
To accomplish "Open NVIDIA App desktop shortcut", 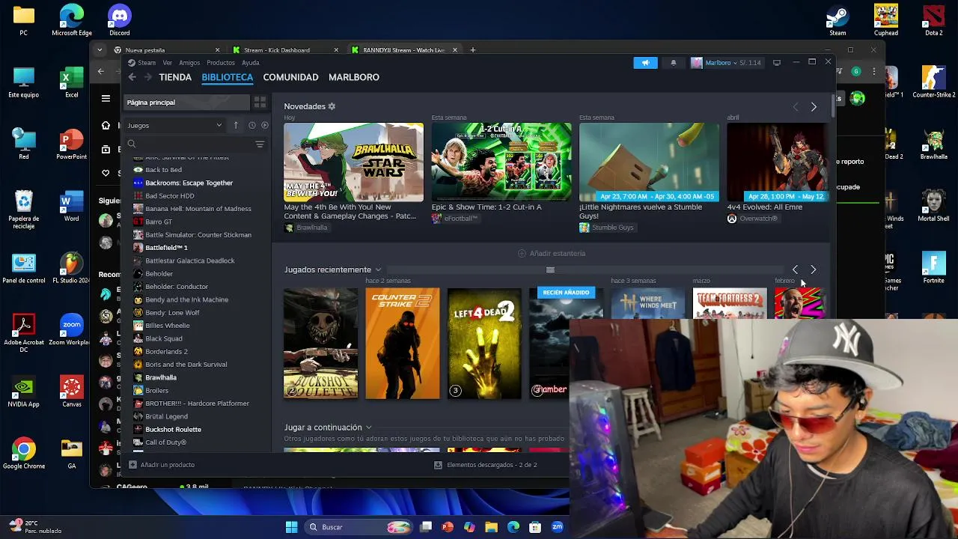I will point(23,392).
